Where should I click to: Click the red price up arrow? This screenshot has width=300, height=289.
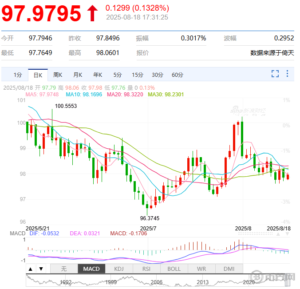coord(92,14)
